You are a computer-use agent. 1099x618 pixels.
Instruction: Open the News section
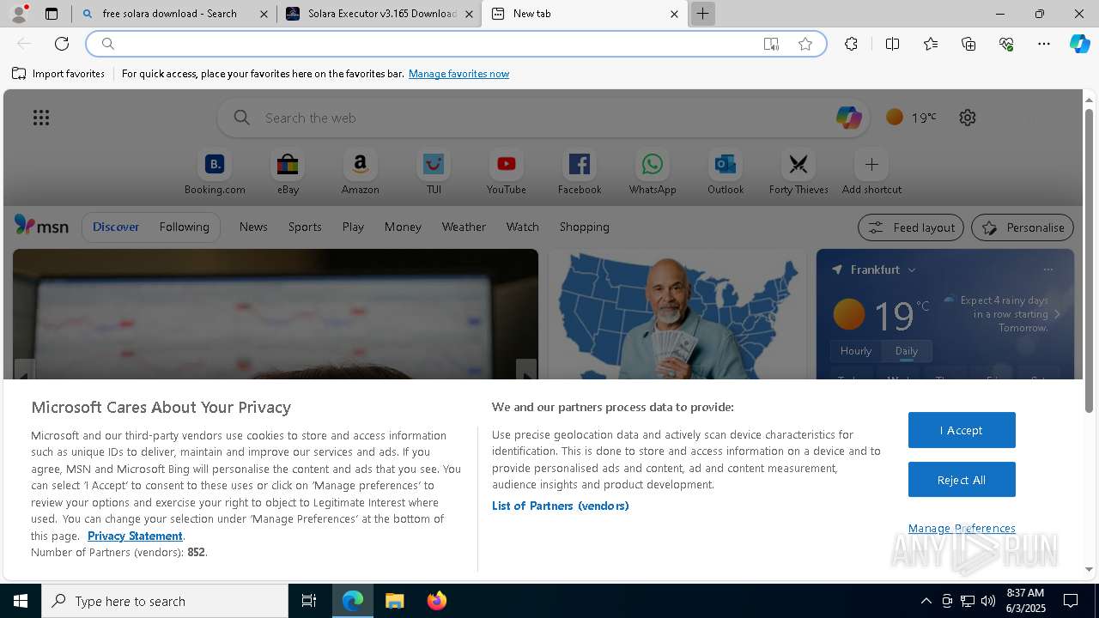pos(253,227)
